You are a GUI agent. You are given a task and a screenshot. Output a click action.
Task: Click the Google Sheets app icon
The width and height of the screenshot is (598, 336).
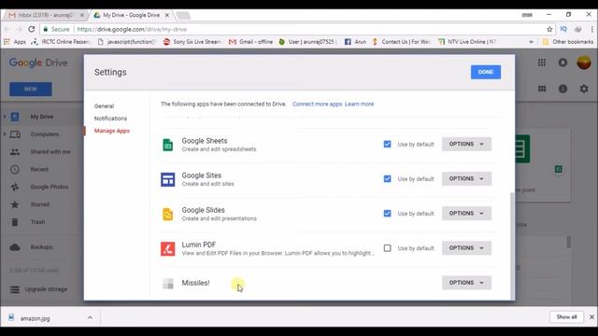tap(168, 145)
